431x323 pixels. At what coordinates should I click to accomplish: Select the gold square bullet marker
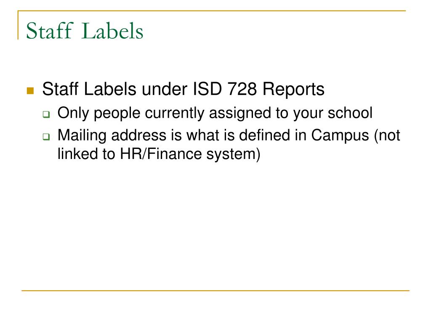coord(30,91)
